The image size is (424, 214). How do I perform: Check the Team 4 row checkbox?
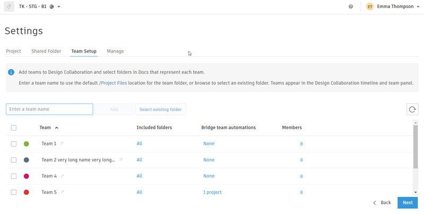tap(14, 176)
